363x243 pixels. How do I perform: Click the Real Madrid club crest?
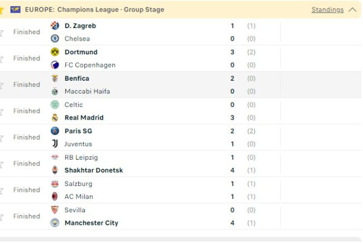[55, 118]
